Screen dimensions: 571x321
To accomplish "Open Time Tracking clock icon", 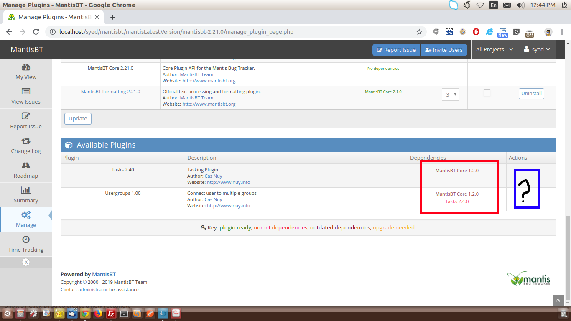I will 26,239.
